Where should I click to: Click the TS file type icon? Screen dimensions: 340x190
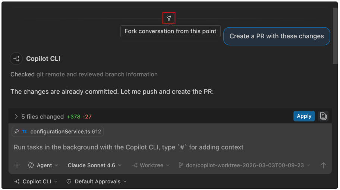click(x=24, y=132)
